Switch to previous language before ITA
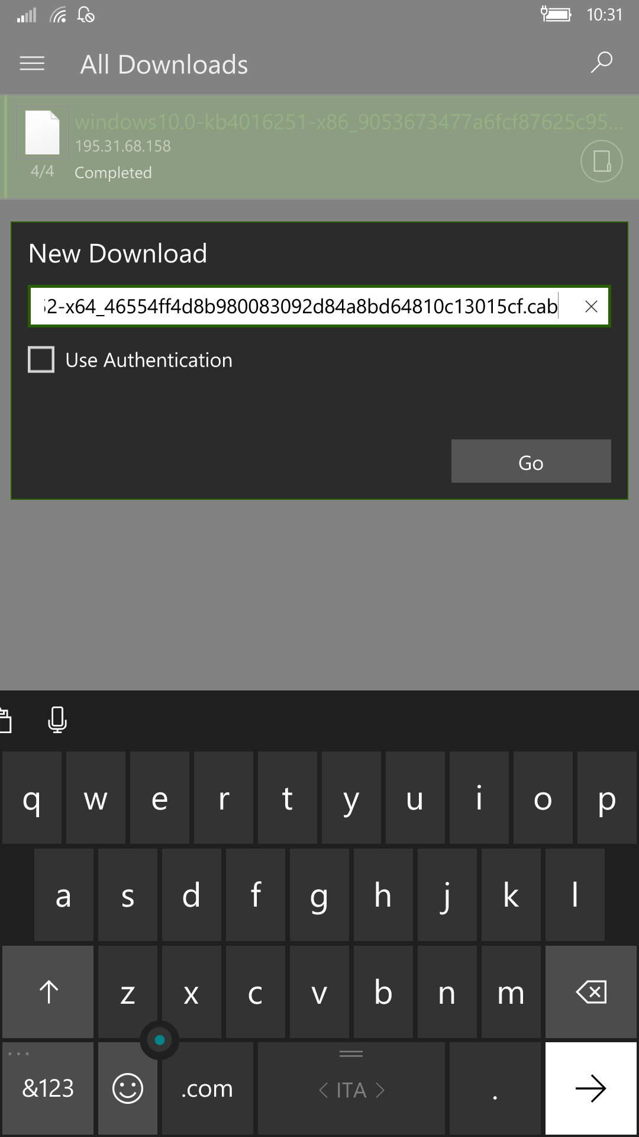The height and width of the screenshot is (1137, 639). tap(323, 1090)
